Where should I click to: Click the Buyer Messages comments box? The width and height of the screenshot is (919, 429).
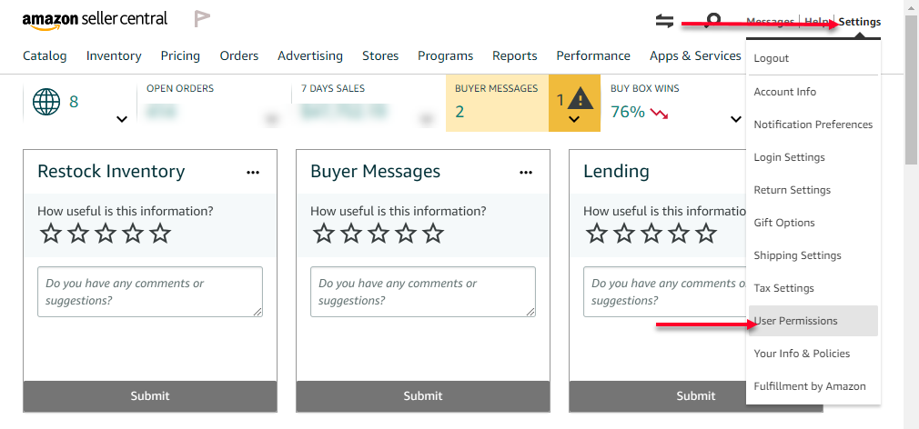422,292
